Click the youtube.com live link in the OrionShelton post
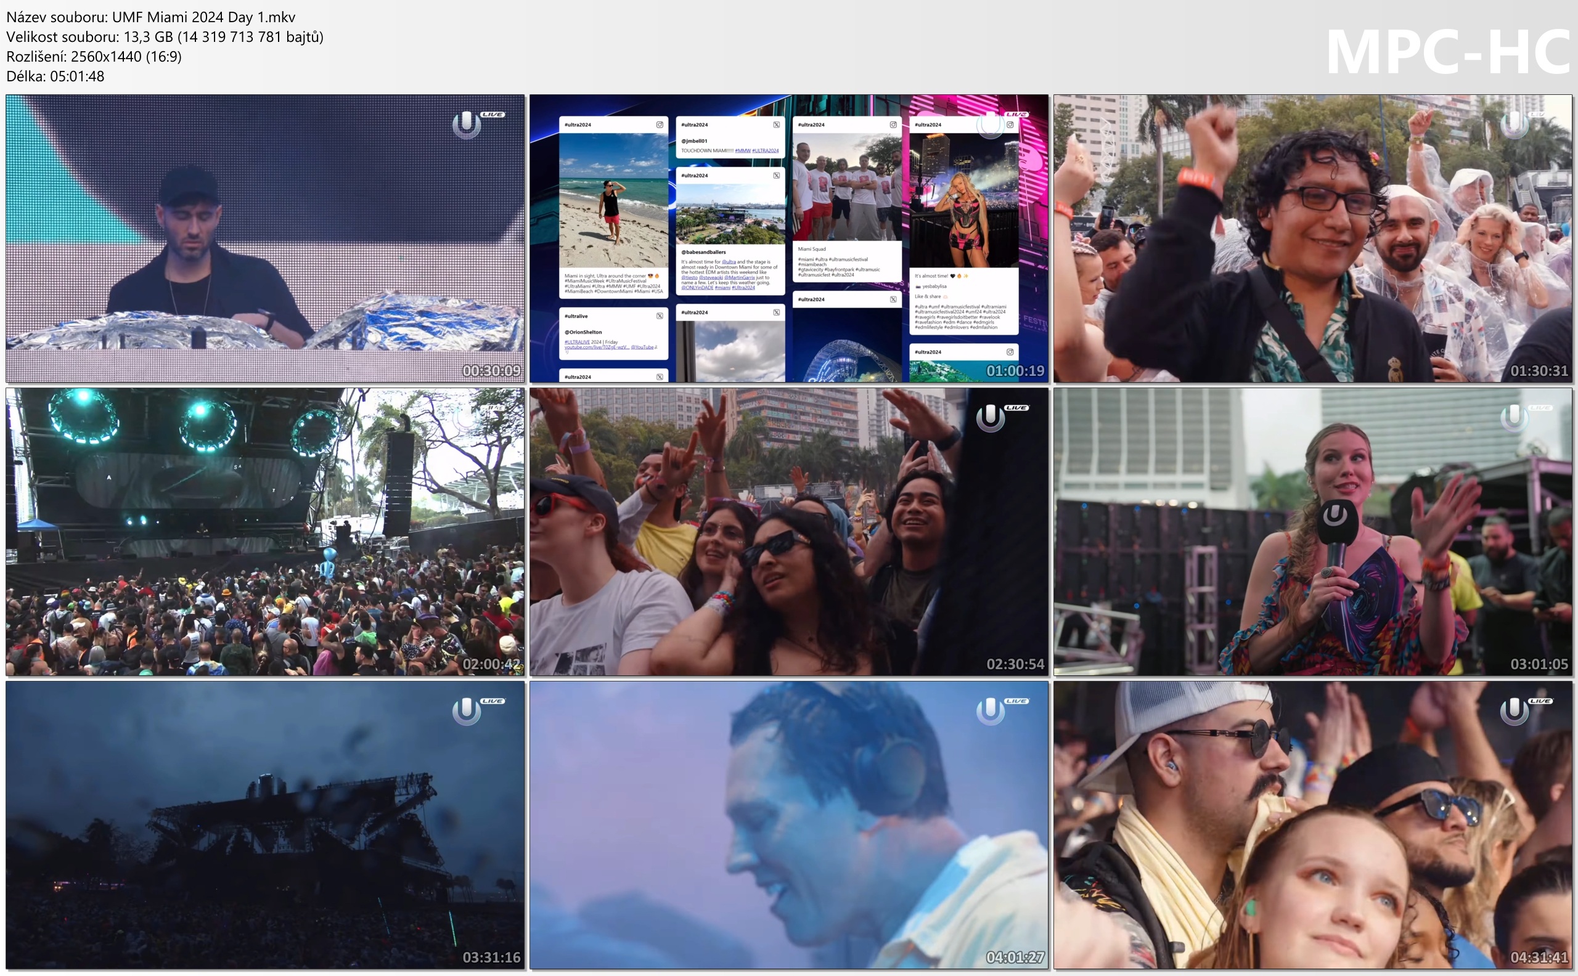 pyautogui.click(x=596, y=348)
